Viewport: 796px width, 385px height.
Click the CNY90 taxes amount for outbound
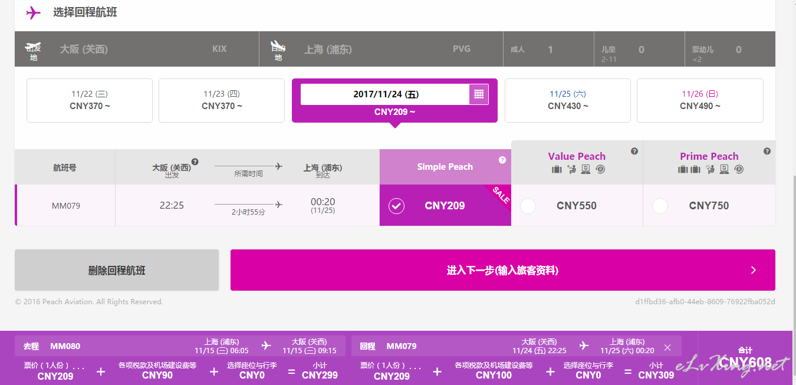[x=157, y=375]
